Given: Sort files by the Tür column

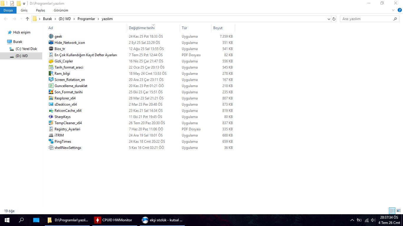Looking at the screenshot, I should [196, 28].
